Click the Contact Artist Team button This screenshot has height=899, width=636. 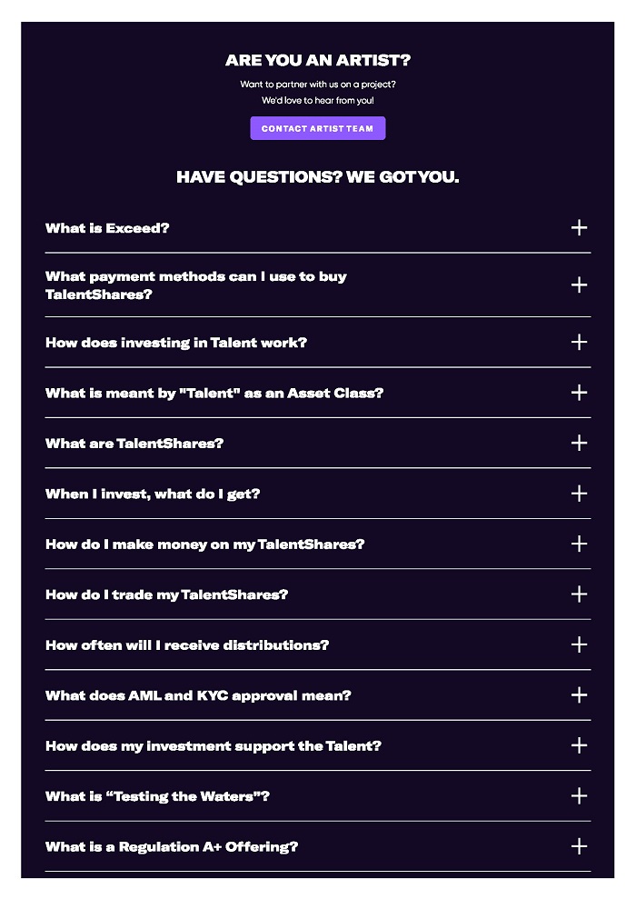pos(317,128)
